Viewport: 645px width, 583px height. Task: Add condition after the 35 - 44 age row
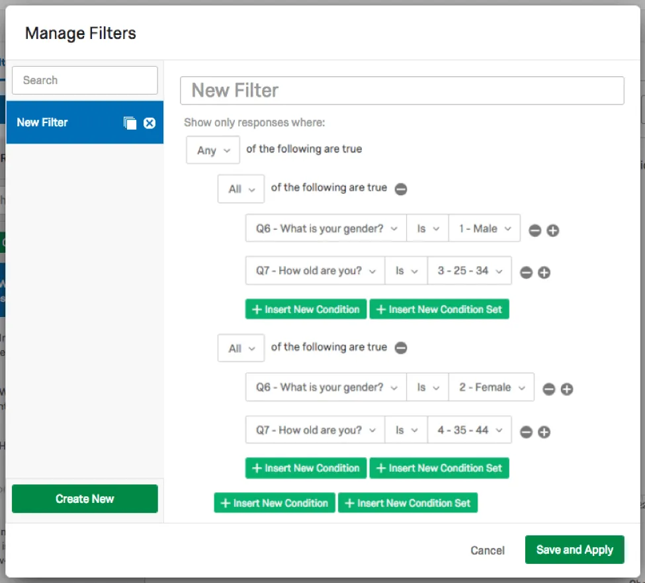click(x=544, y=432)
